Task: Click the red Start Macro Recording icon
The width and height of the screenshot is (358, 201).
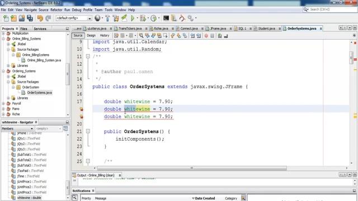Action: click(x=206, y=36)
